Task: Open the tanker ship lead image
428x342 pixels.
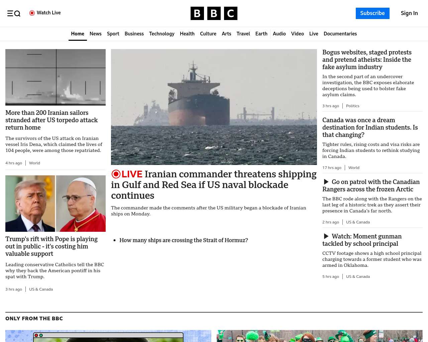Action: [x=214, y=107]
